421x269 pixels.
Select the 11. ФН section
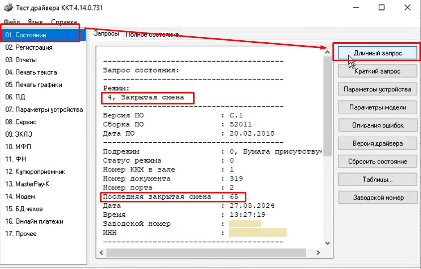point(43,159)
